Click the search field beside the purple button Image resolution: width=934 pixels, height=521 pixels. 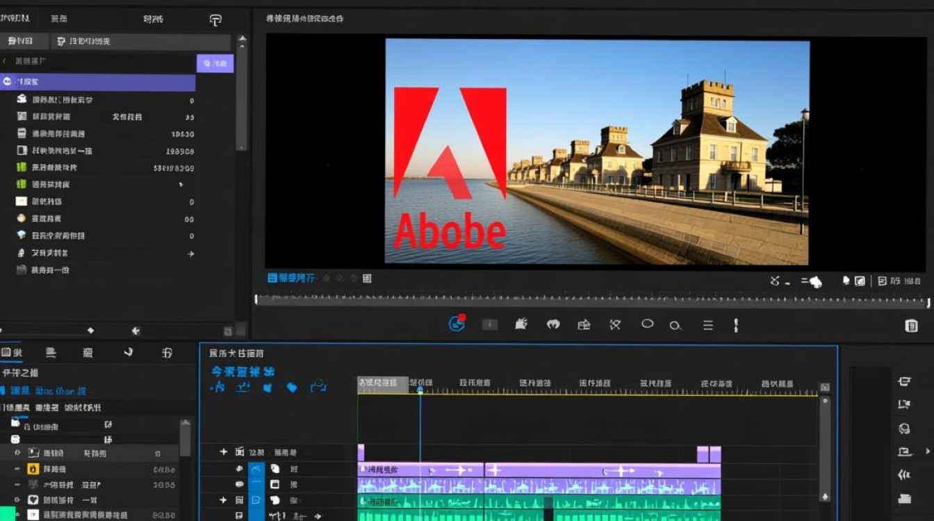tap(98, 62)
